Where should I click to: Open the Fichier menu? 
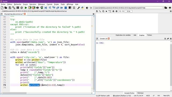3,4
